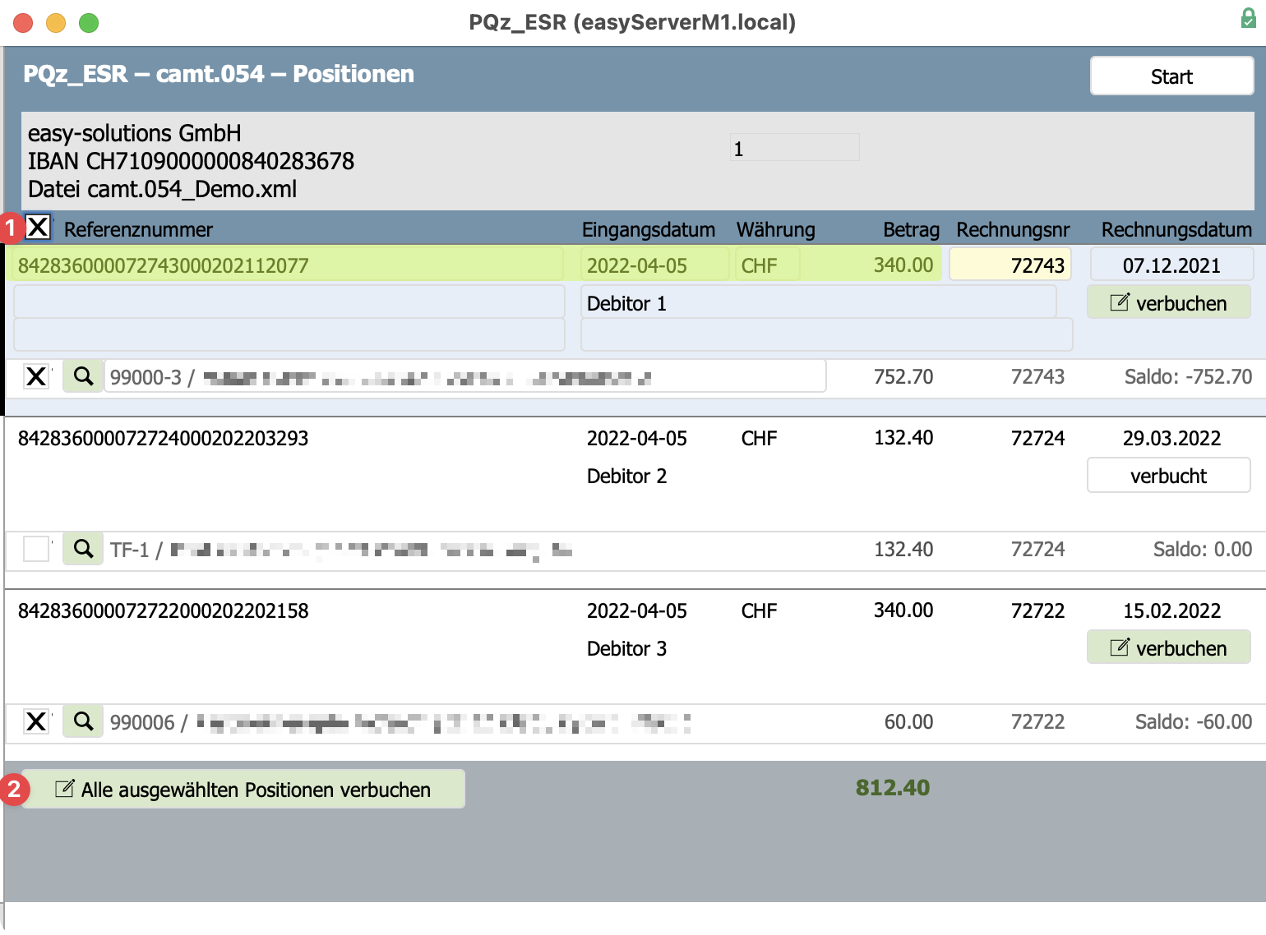Screen dimensions: 1266x935
Task: Click the green fullscreen window button
Action: point(89,23)
